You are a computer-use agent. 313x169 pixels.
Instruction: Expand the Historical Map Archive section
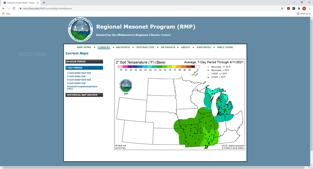click(x=84, y=95)
